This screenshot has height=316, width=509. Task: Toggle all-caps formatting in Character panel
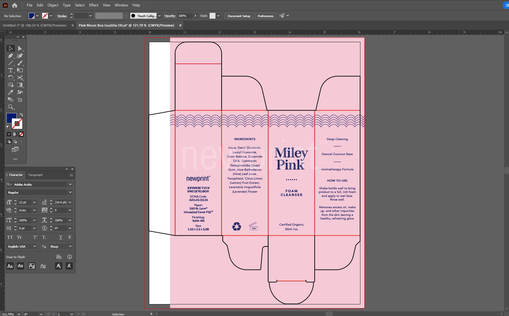point(10,237)
